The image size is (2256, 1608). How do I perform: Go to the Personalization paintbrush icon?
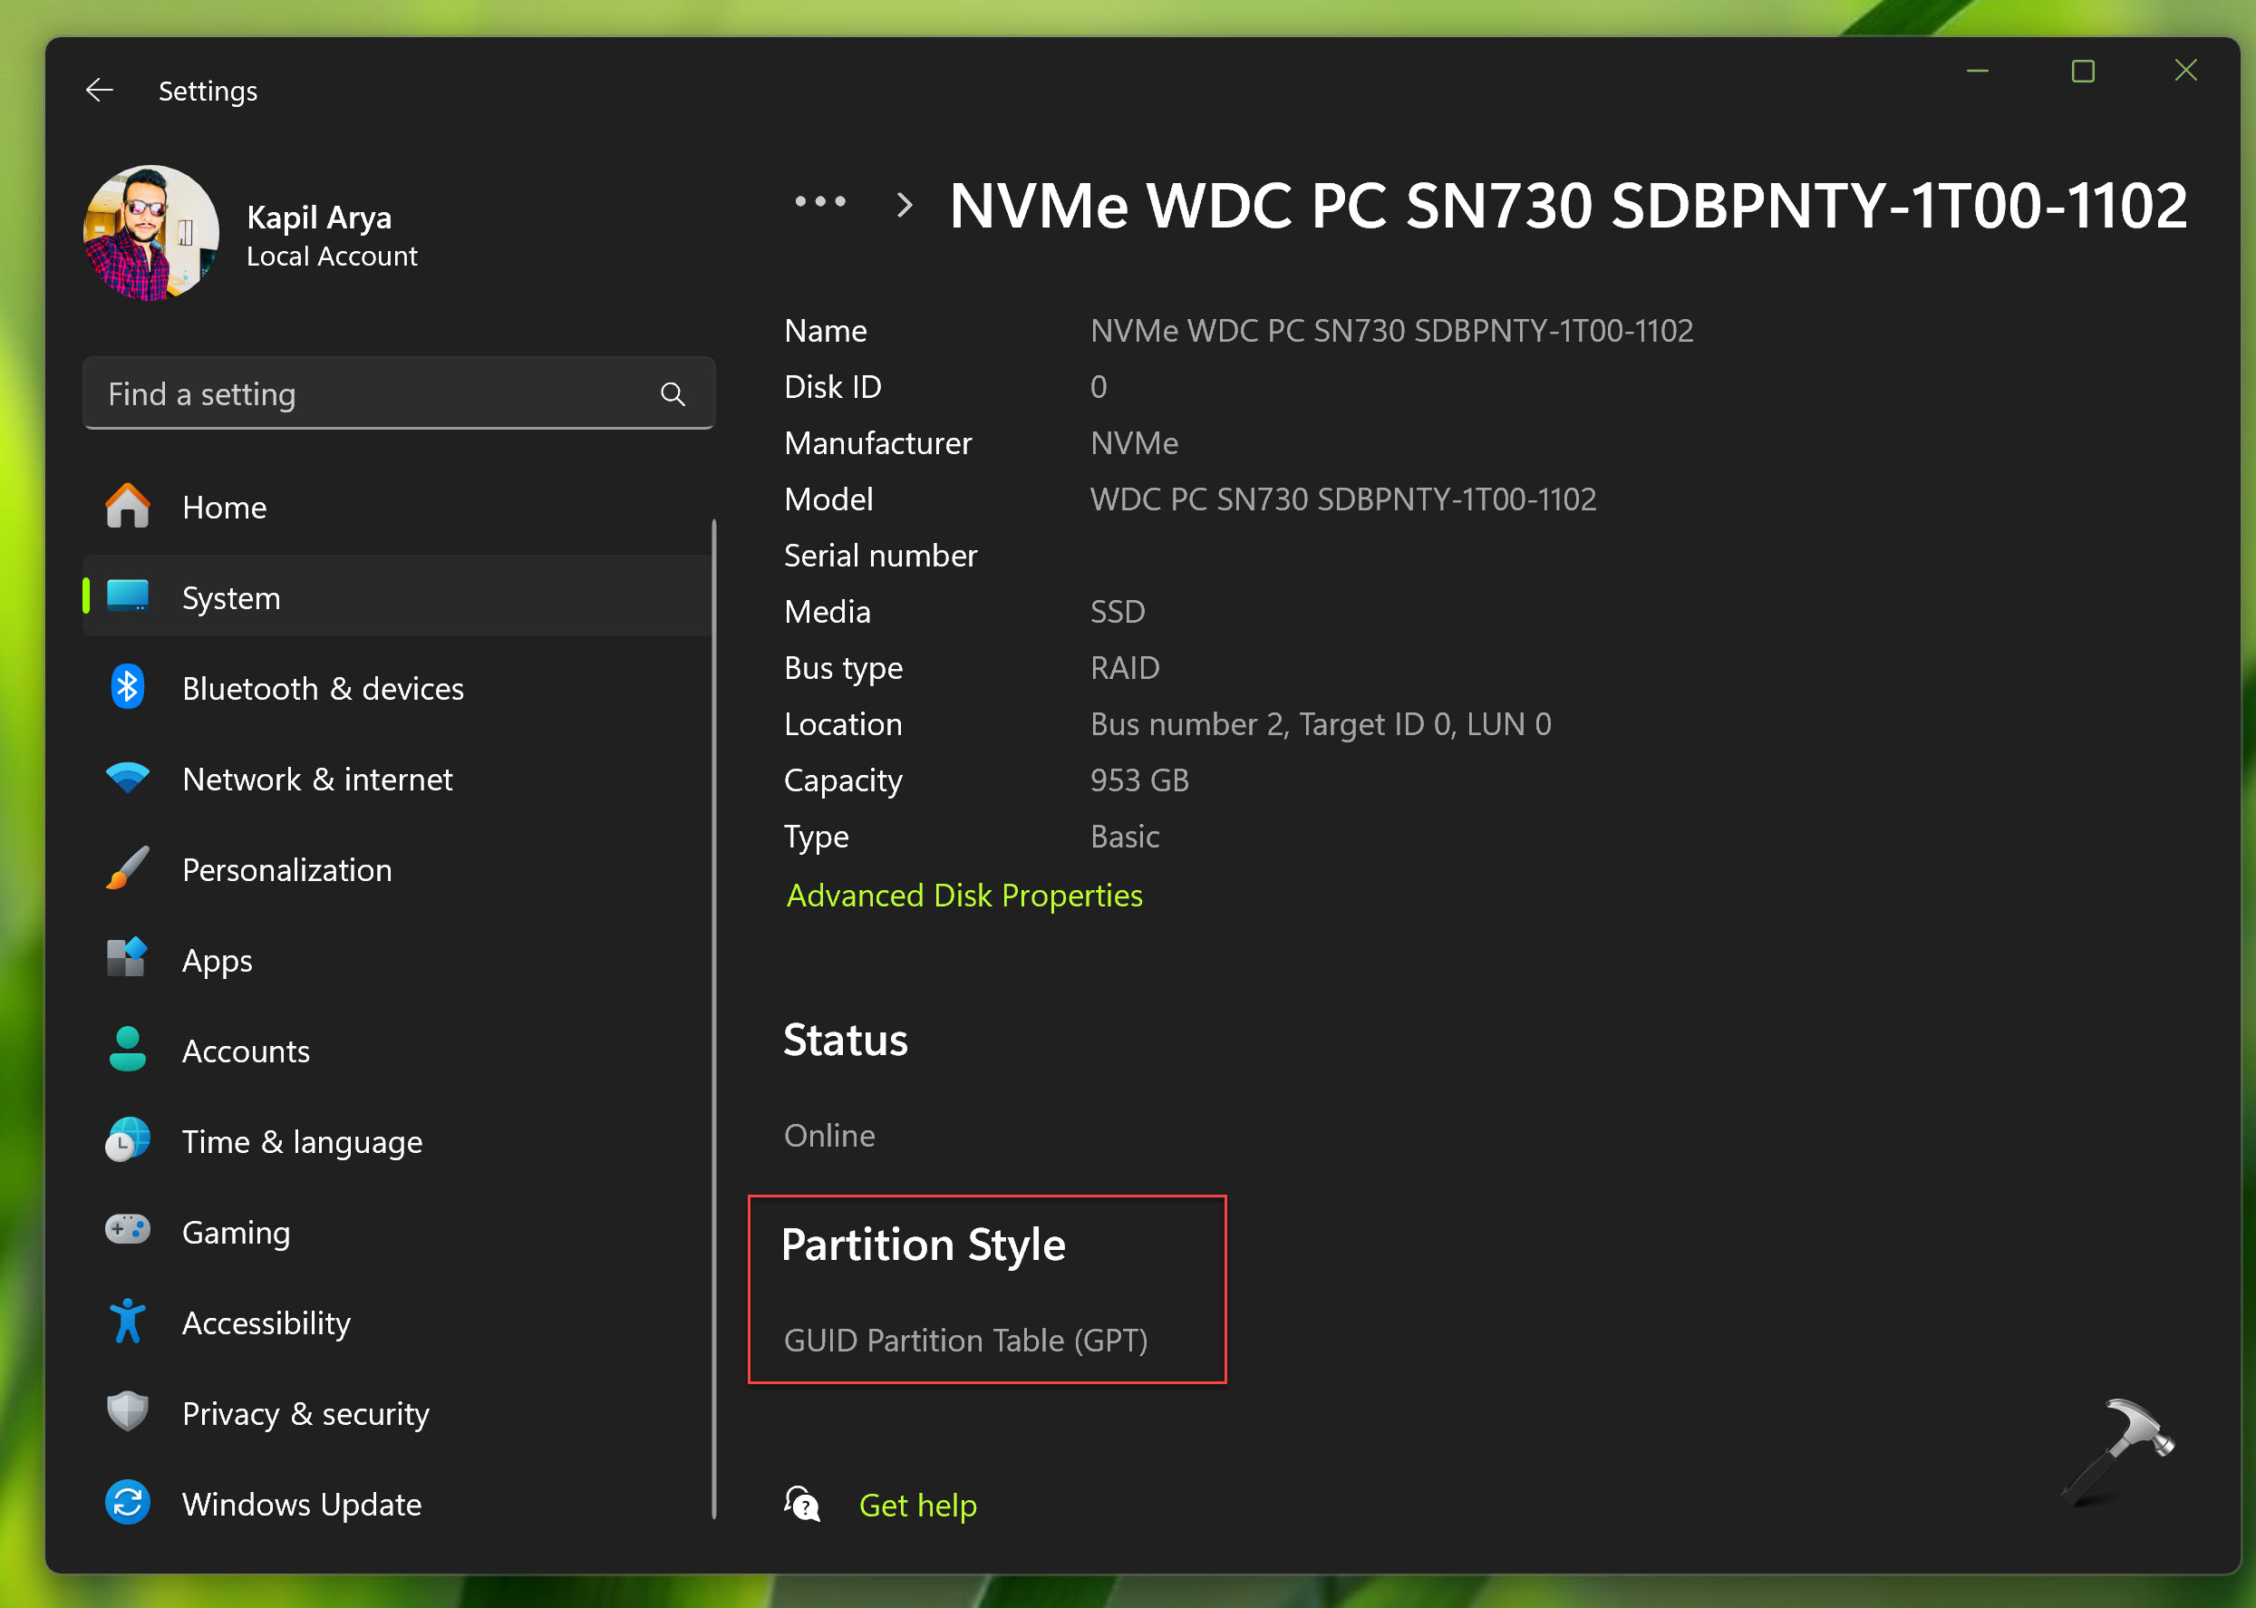click(128, 869)
